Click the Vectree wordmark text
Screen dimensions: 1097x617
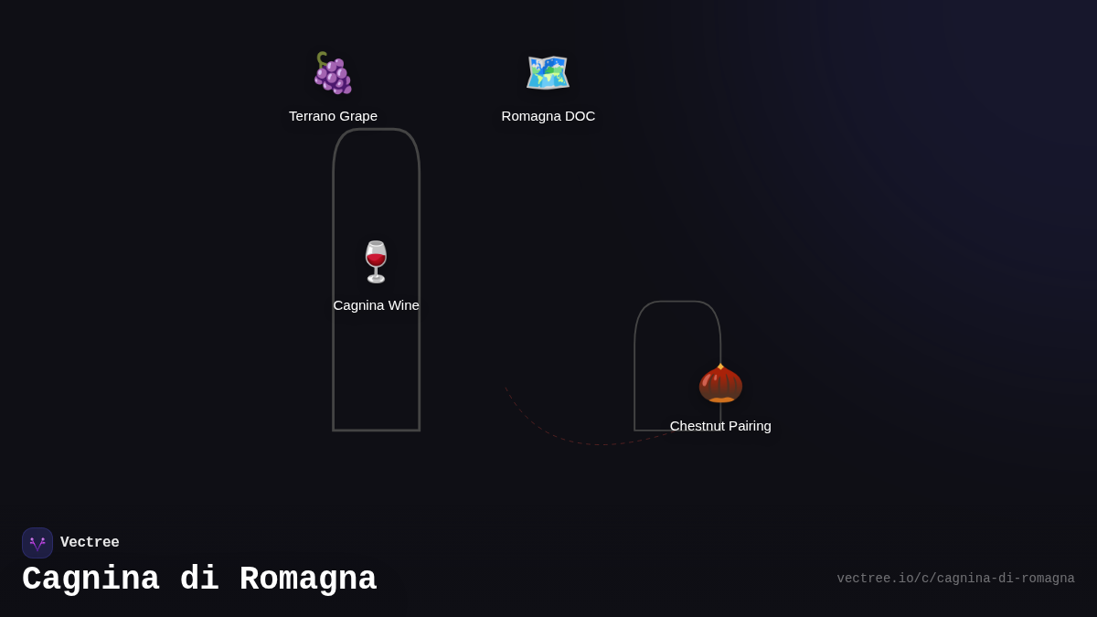click(x=90, y=542)
